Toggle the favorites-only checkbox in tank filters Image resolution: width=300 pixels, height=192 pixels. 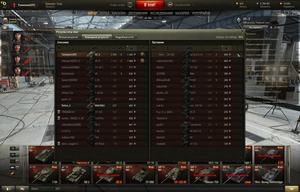17,174
